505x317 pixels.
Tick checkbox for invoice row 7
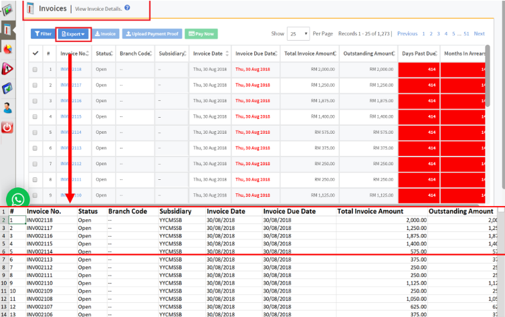coord(35,164)
